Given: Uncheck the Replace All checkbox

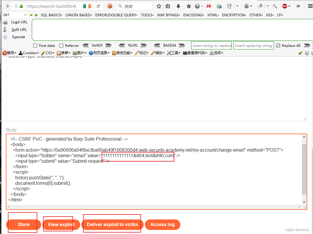Looking at the screenshot, I should coord(278,46).
